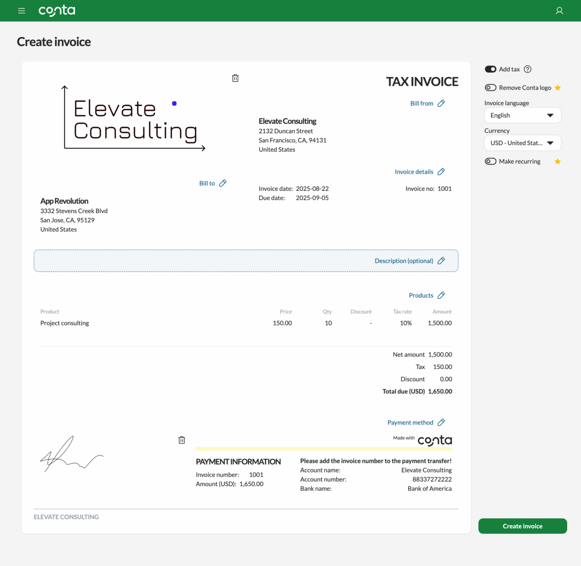581x566 pixels.
Task: Delete the Elevate Consulting logo image
Action: pos(235,78)
